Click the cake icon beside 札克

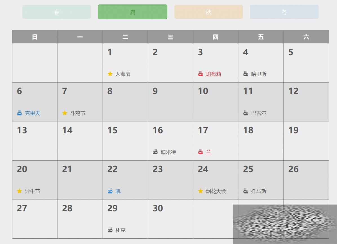pyautogui.click(x=110, y=230)
